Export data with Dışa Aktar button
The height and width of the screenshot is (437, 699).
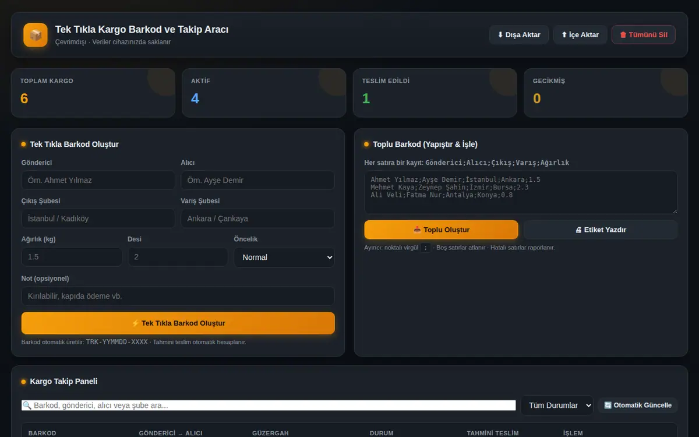click(x=519, y=35)
